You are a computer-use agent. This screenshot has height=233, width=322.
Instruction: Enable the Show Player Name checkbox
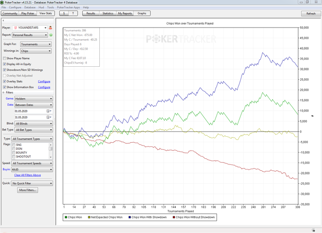tap(5, 58)
